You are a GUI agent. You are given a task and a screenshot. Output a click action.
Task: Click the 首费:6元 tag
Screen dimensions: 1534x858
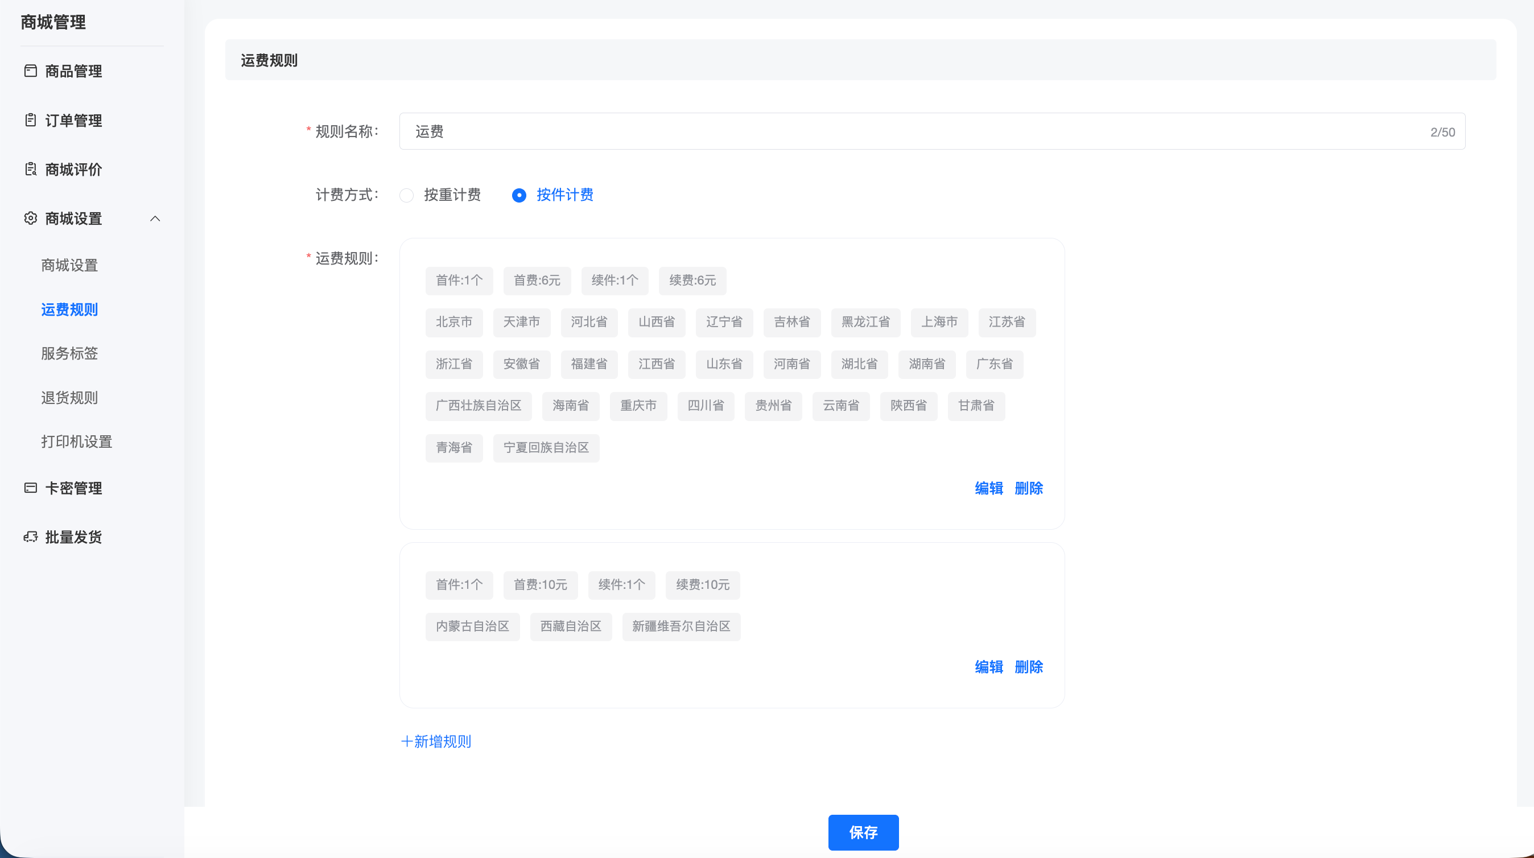tap(537, 281)
